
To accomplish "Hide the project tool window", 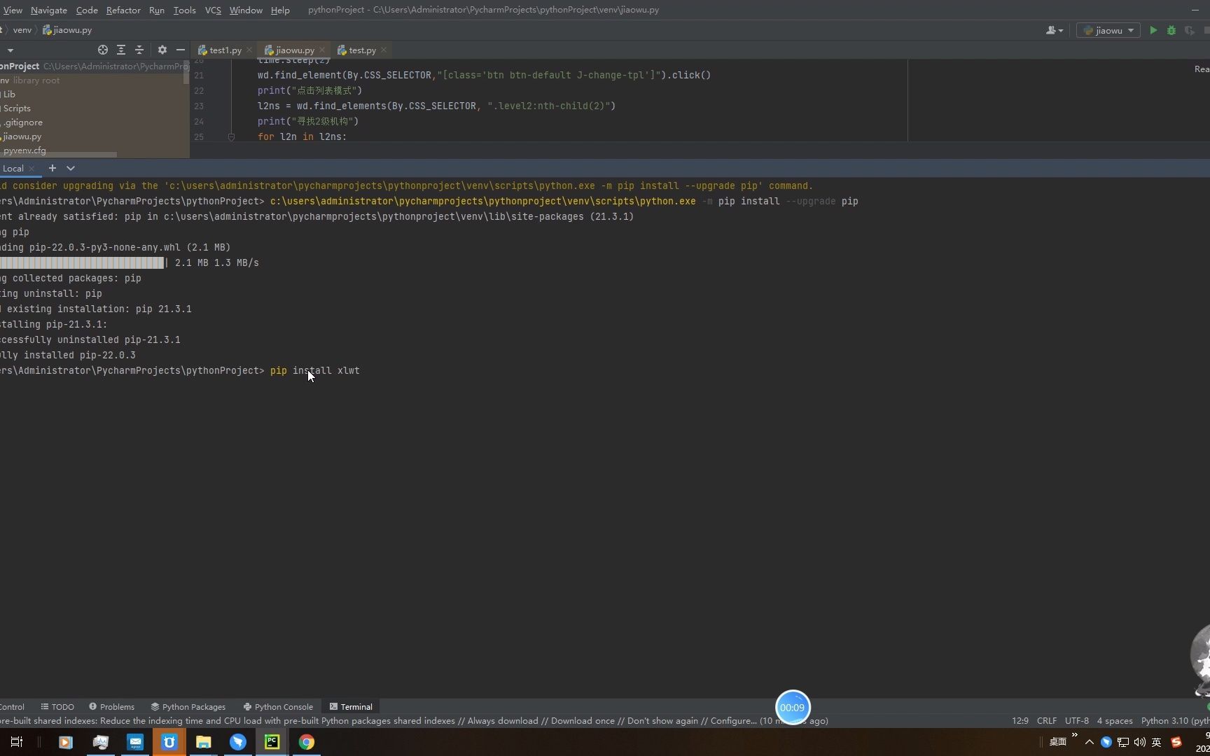I will click(x=181, y=50).
